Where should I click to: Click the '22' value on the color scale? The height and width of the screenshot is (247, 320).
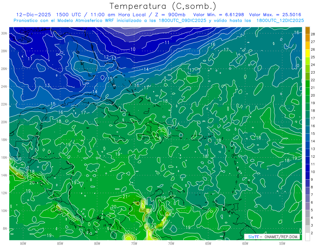[x=313, y=80]
